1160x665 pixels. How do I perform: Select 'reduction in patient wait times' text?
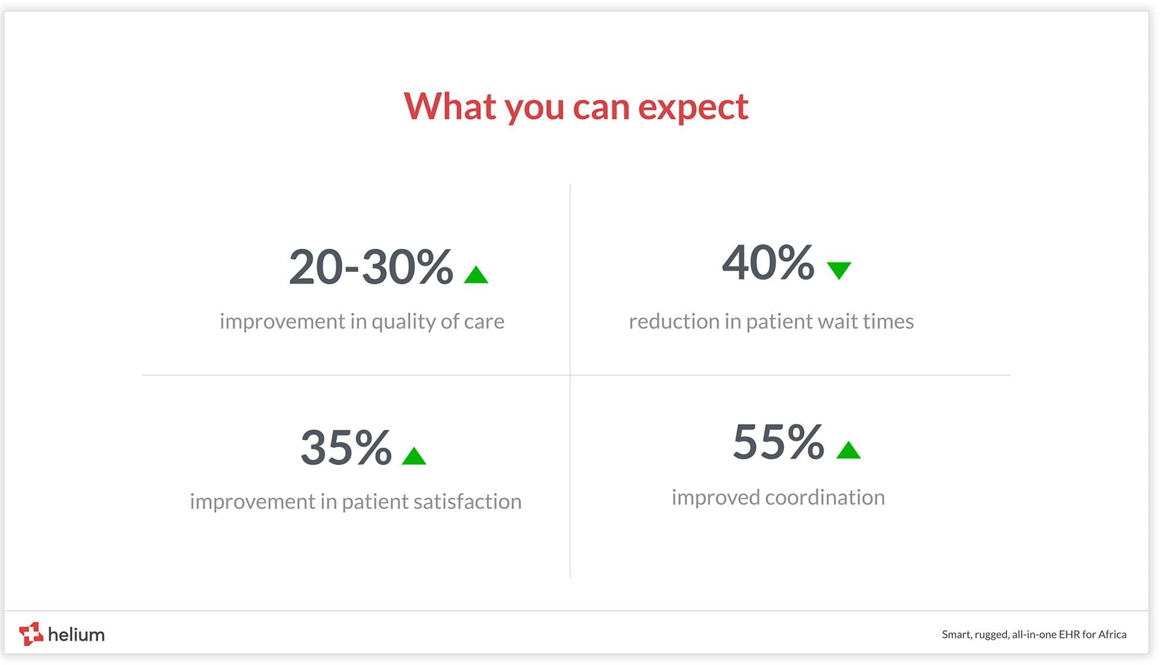(772, 322)
